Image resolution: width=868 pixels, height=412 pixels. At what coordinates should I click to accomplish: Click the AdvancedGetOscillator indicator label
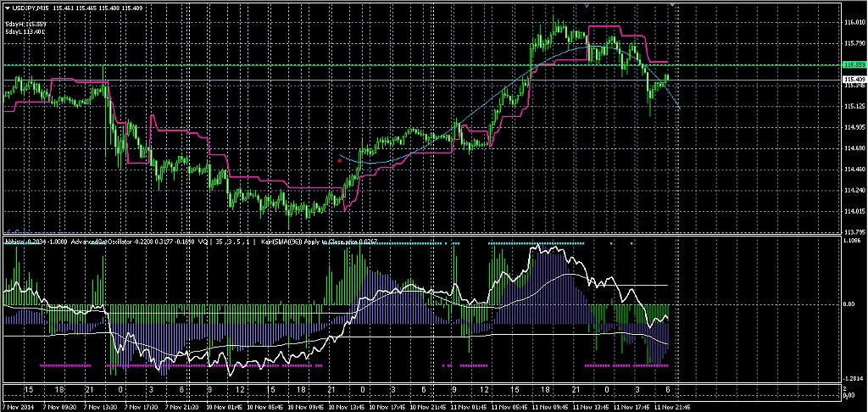point(102,242)
